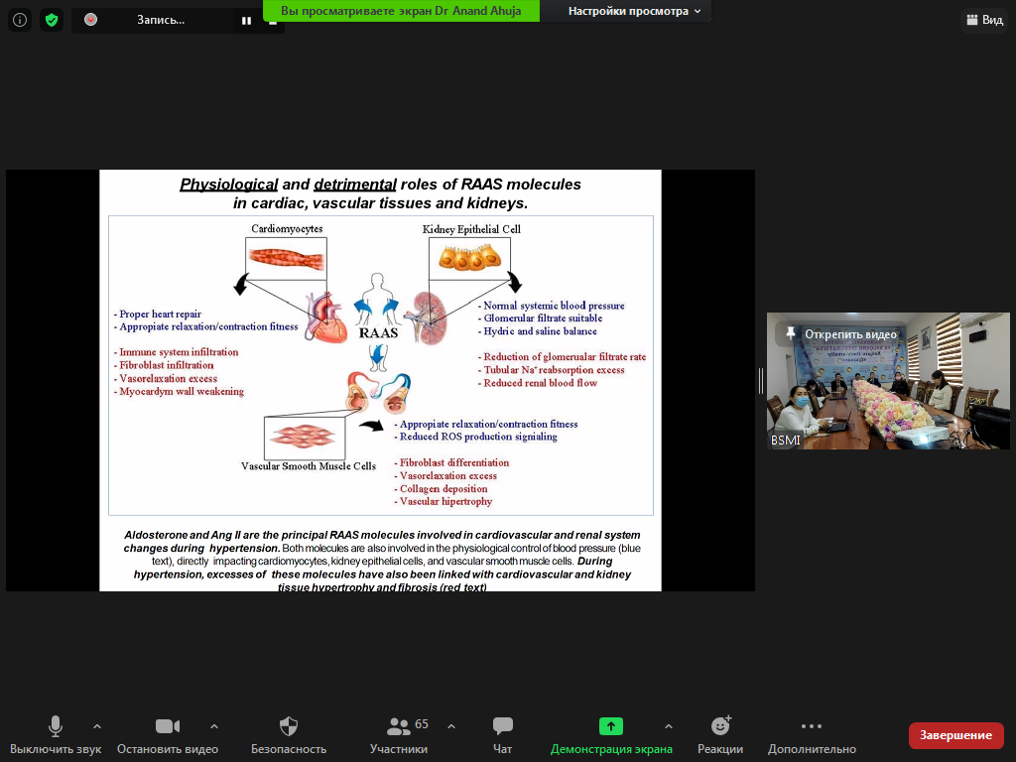
Task: Click the green encryption shield icon
Action: click(52, 20)
